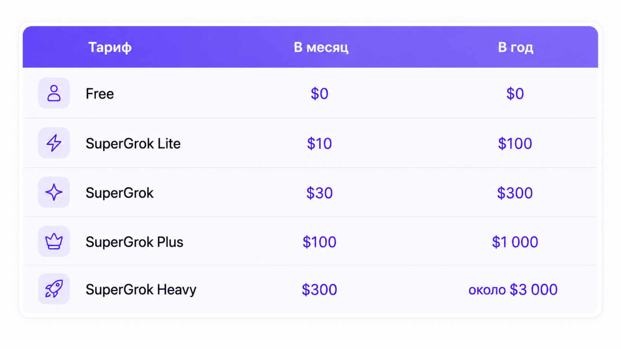This screenshot has width=621, height=349.
Task: Click the SuperGrok plan label
Action: point(120,193)
